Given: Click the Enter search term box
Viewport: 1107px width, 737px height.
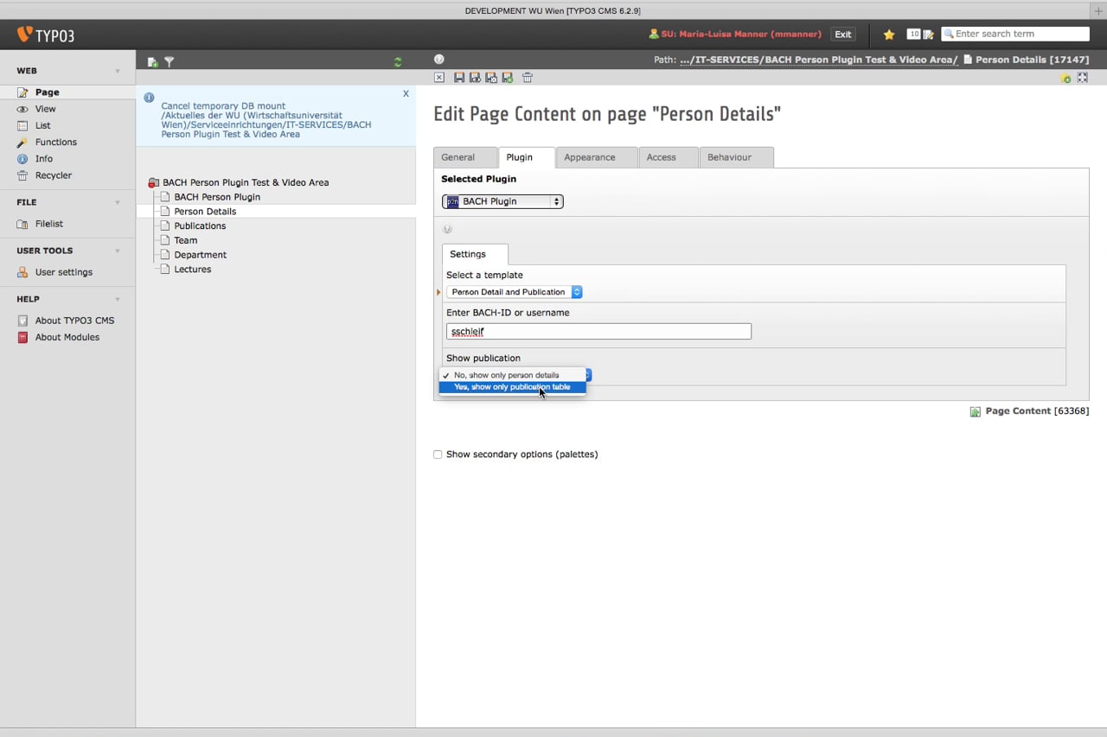Looking at the screenshot, I should (x=1015, y=34).
